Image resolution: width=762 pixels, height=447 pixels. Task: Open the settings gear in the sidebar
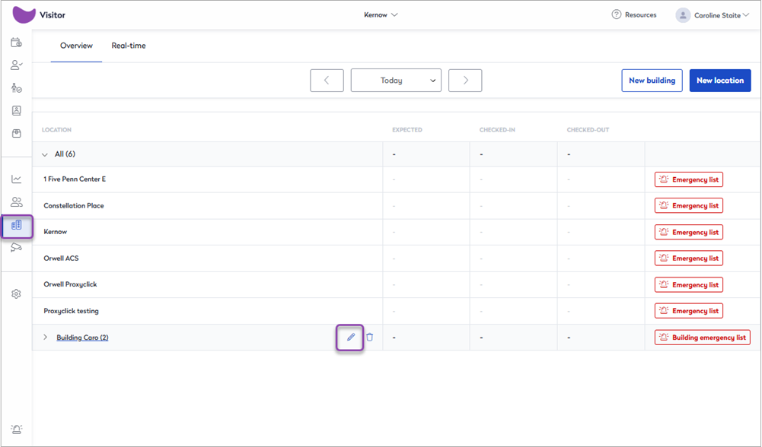click(x=16, y=293)
